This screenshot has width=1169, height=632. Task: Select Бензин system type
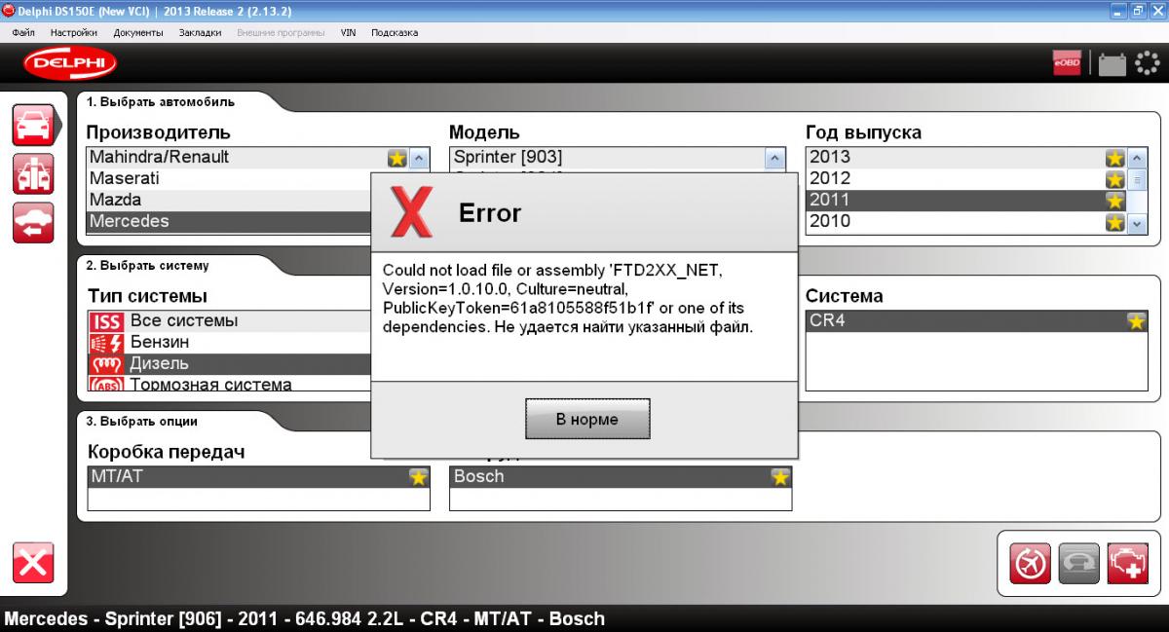pyautogui.click(x=229, y=342)
